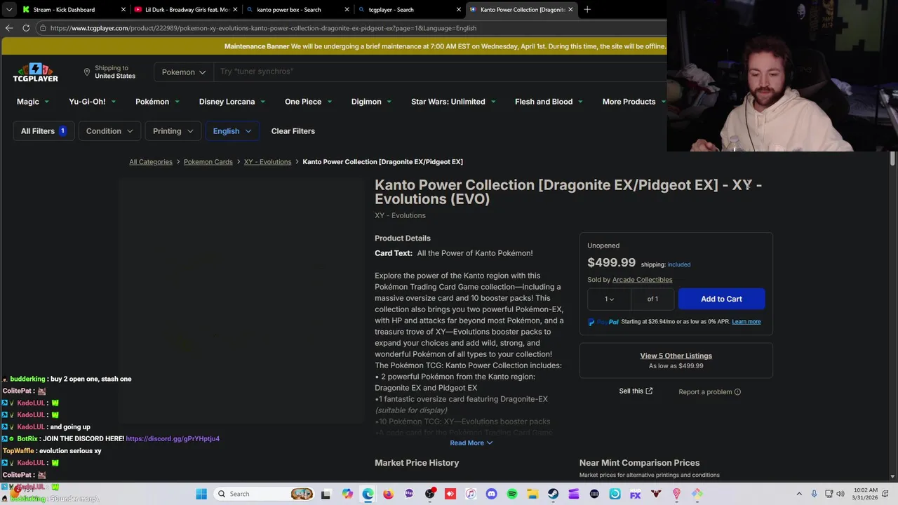Expand the Magic navigation menu
This screenshot has height=505, width=898.
(33, 102)
